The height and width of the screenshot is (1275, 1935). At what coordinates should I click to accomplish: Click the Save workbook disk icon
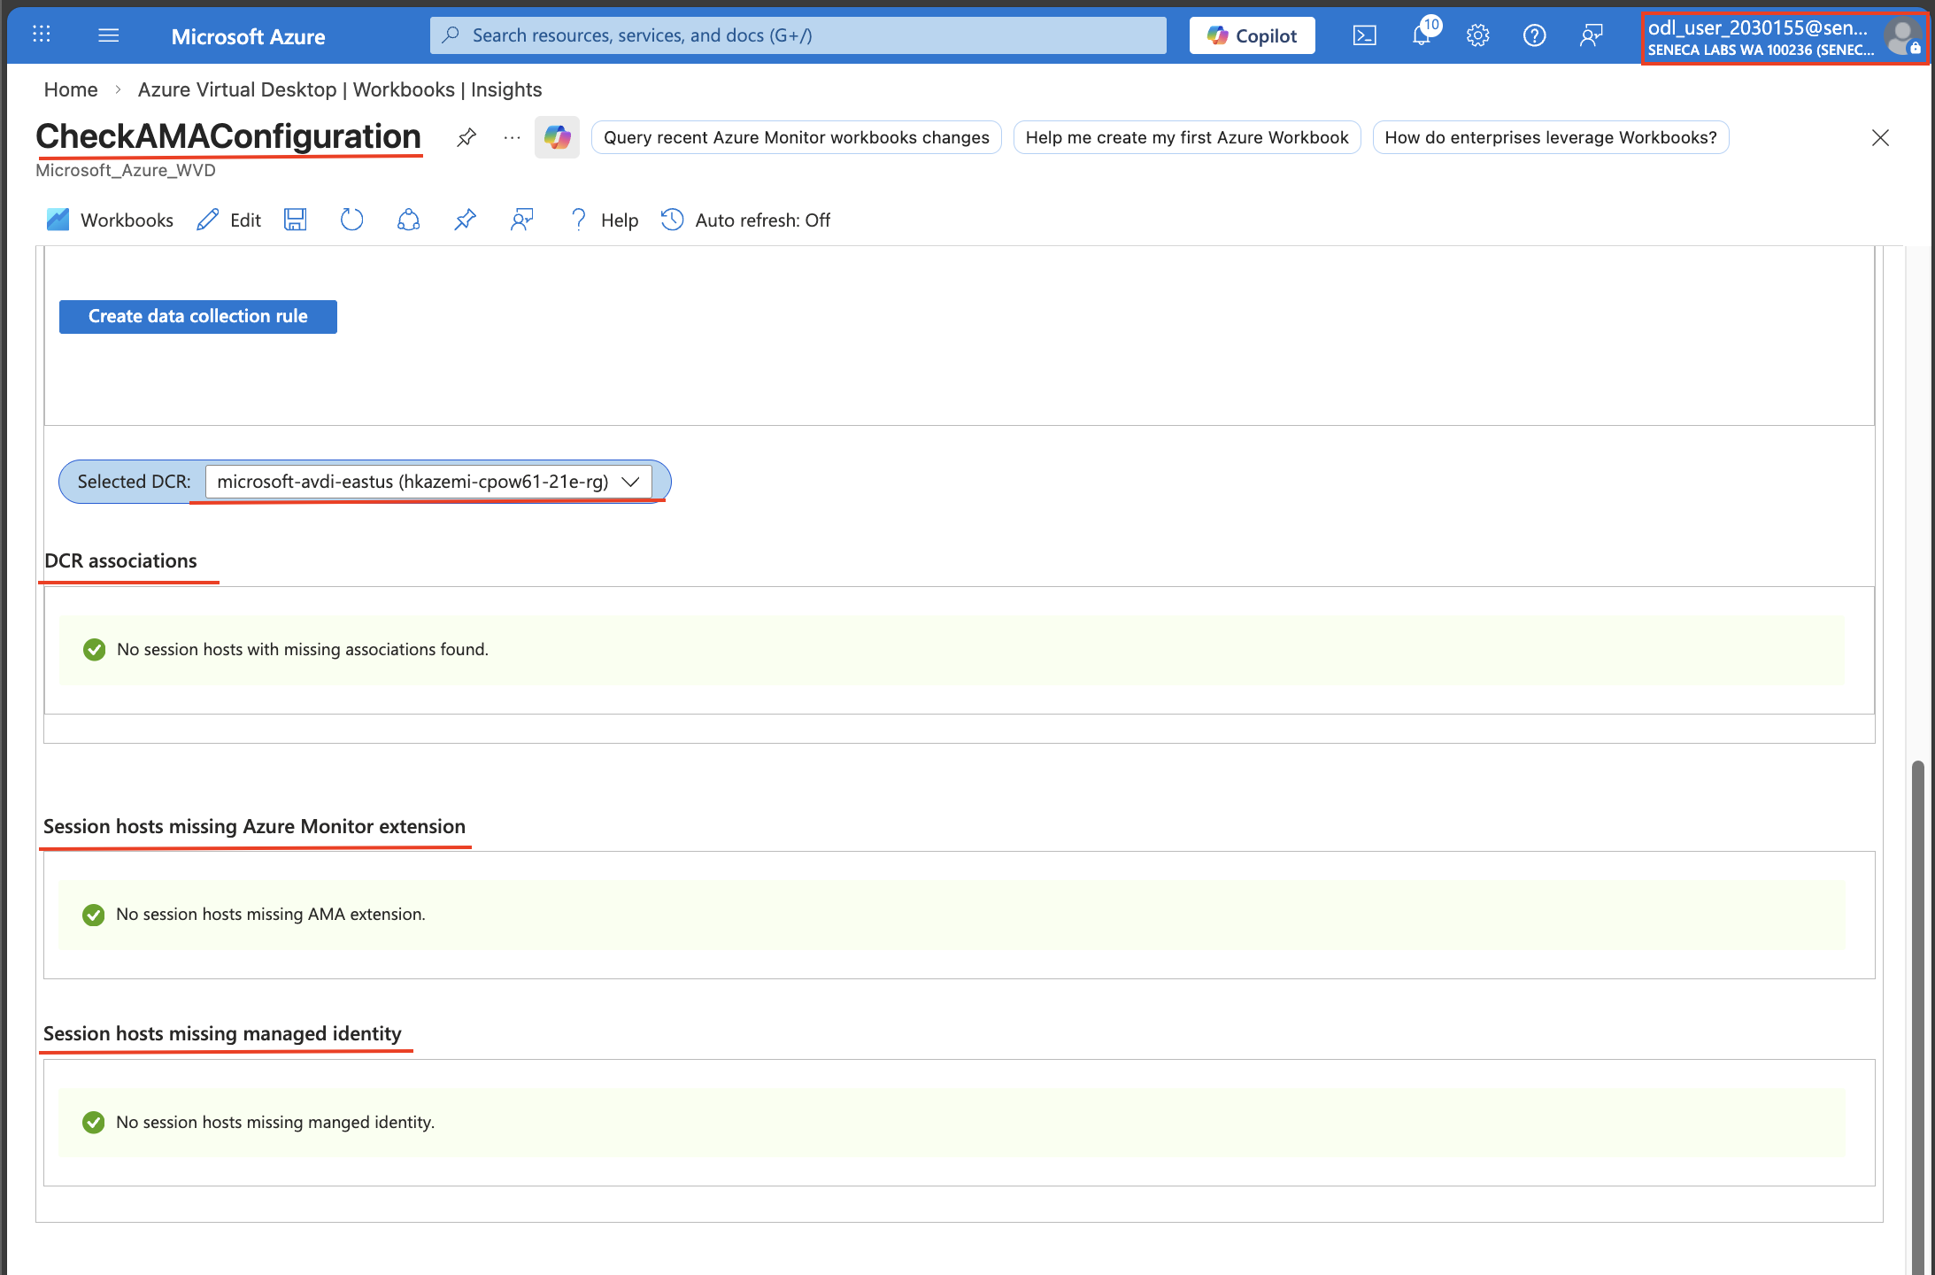(296, 220)
